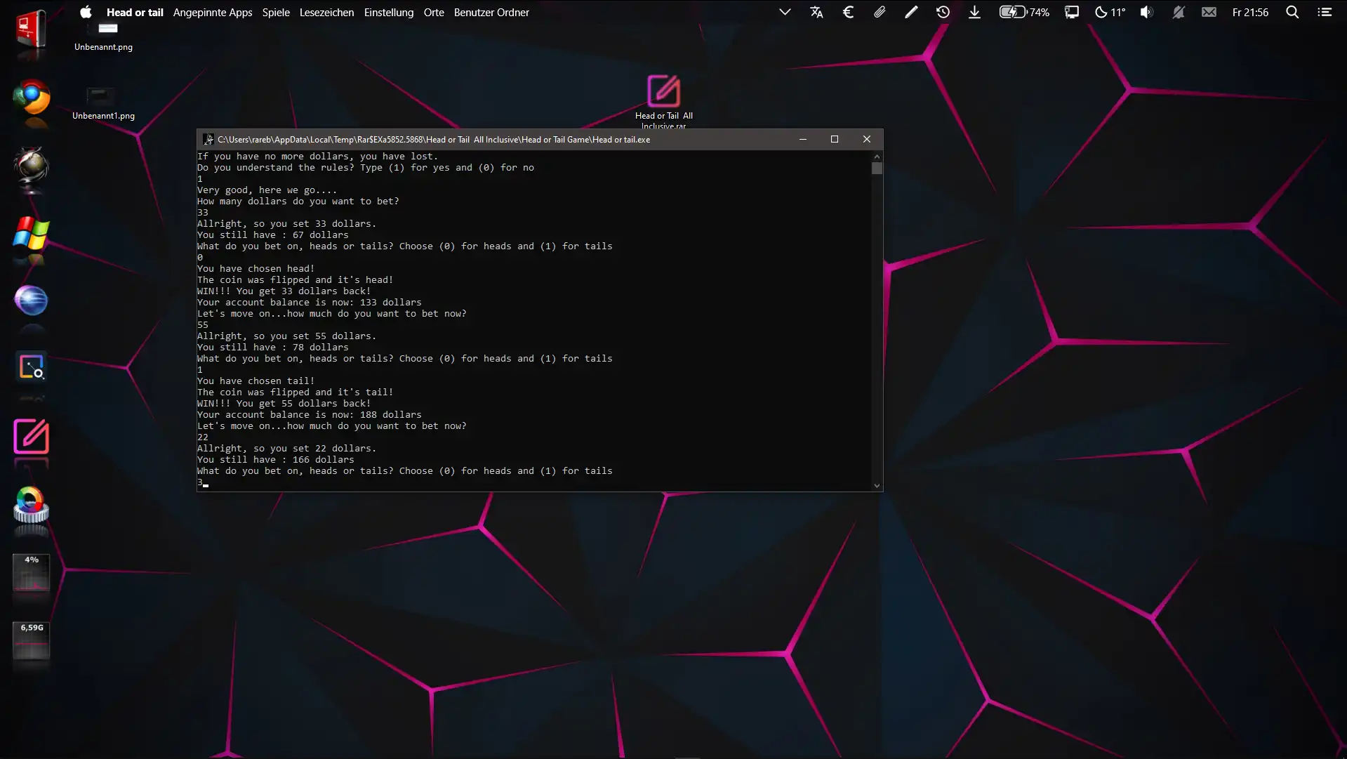Click the Benutzer Ordner menu item

(491, 12)
